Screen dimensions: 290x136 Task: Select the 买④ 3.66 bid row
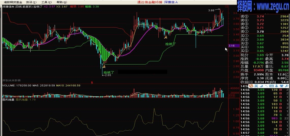(265, 47)
